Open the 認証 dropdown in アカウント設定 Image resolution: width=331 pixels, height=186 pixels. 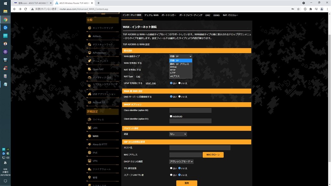pos(178,134)
